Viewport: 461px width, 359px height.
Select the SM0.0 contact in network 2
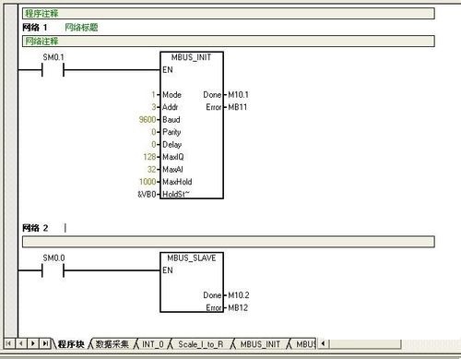pos(53,270)
